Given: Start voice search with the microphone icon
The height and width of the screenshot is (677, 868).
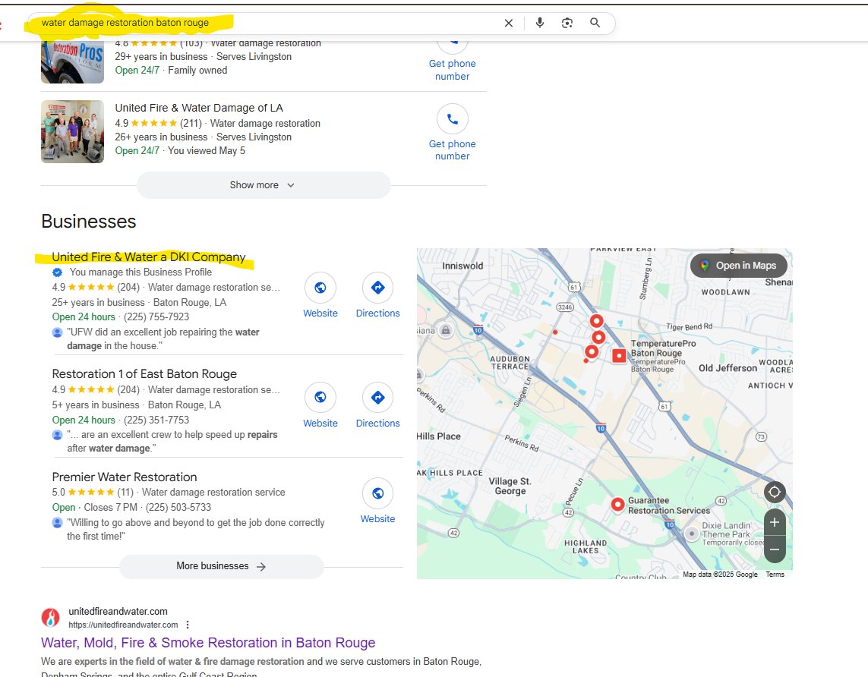Looking at the screenshot, I should 540,23.
